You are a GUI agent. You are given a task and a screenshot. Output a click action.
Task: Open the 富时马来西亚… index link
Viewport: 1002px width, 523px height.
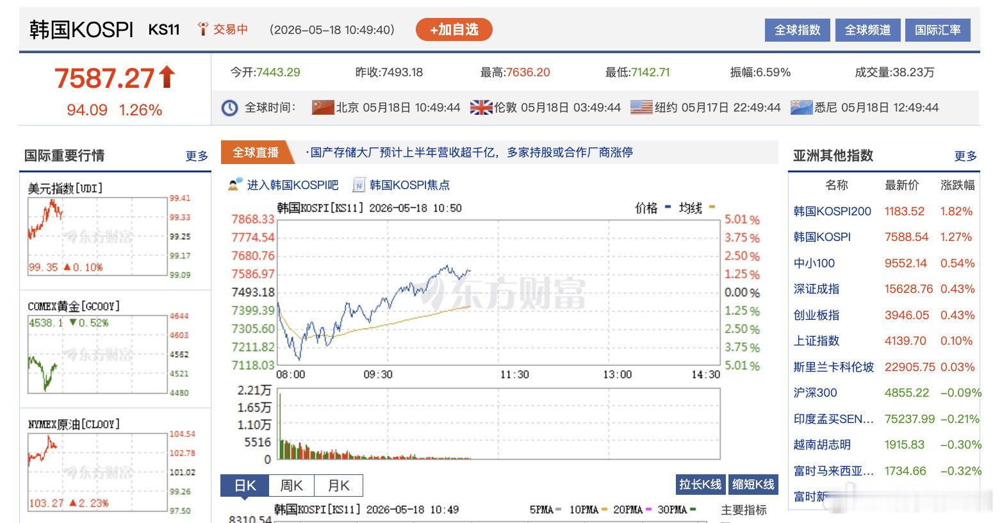tap(834, 471)
